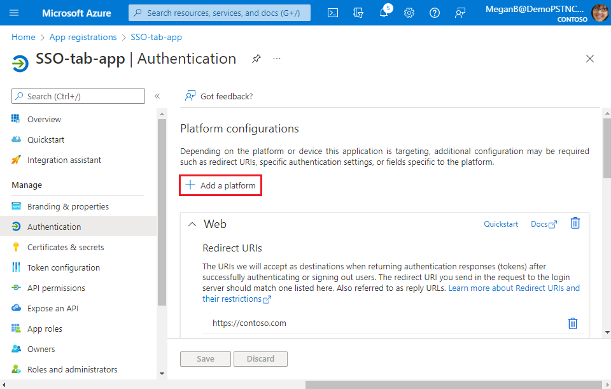Image resolution: width=611 pixels, height=389 pixels.
Task: Open the help question mark menu
Action: click(434, 12)
